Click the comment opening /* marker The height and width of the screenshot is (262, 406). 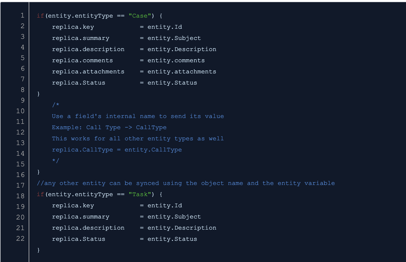coord(56,105)
